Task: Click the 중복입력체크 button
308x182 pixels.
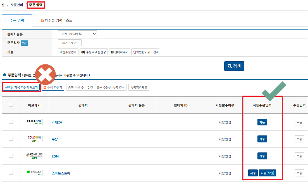Action: [139, 88]
